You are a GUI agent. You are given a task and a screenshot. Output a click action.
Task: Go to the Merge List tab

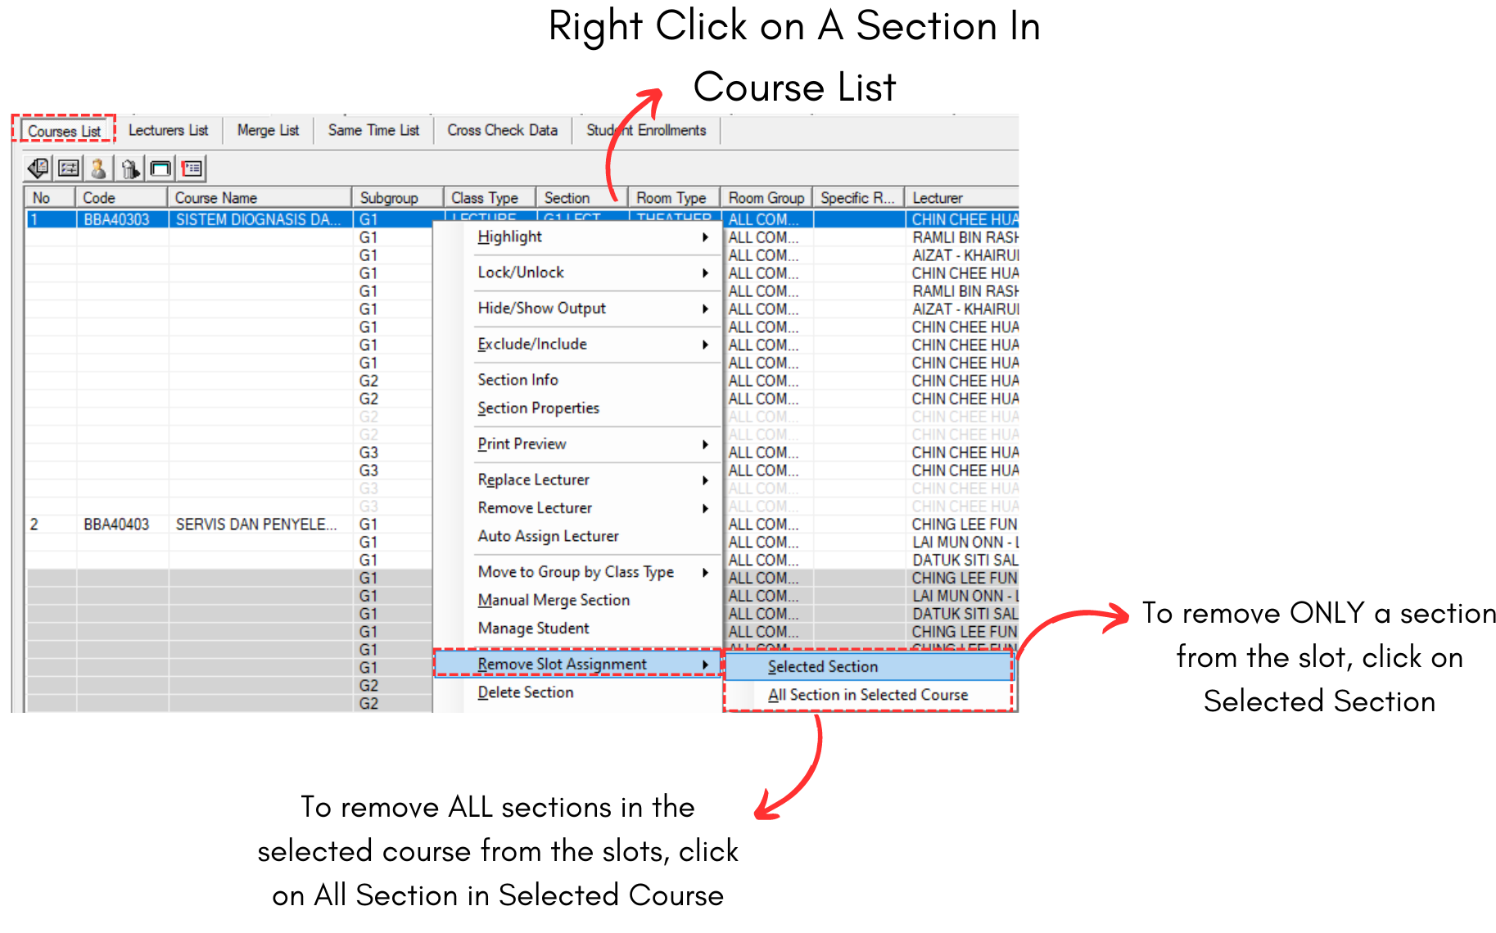[x=268, y=131]
